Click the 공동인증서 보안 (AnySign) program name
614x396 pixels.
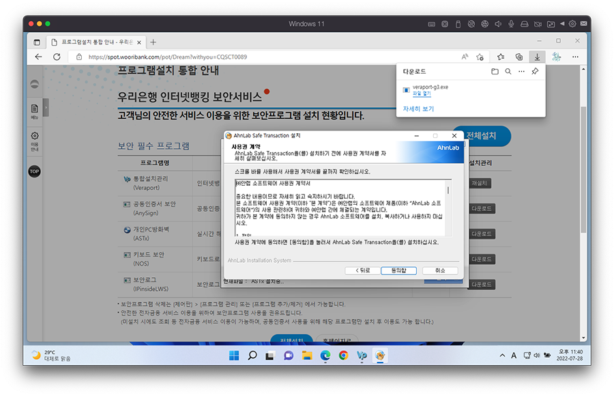154,209
